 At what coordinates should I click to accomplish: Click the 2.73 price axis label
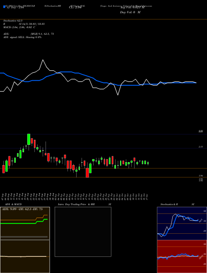click(201, 147)
